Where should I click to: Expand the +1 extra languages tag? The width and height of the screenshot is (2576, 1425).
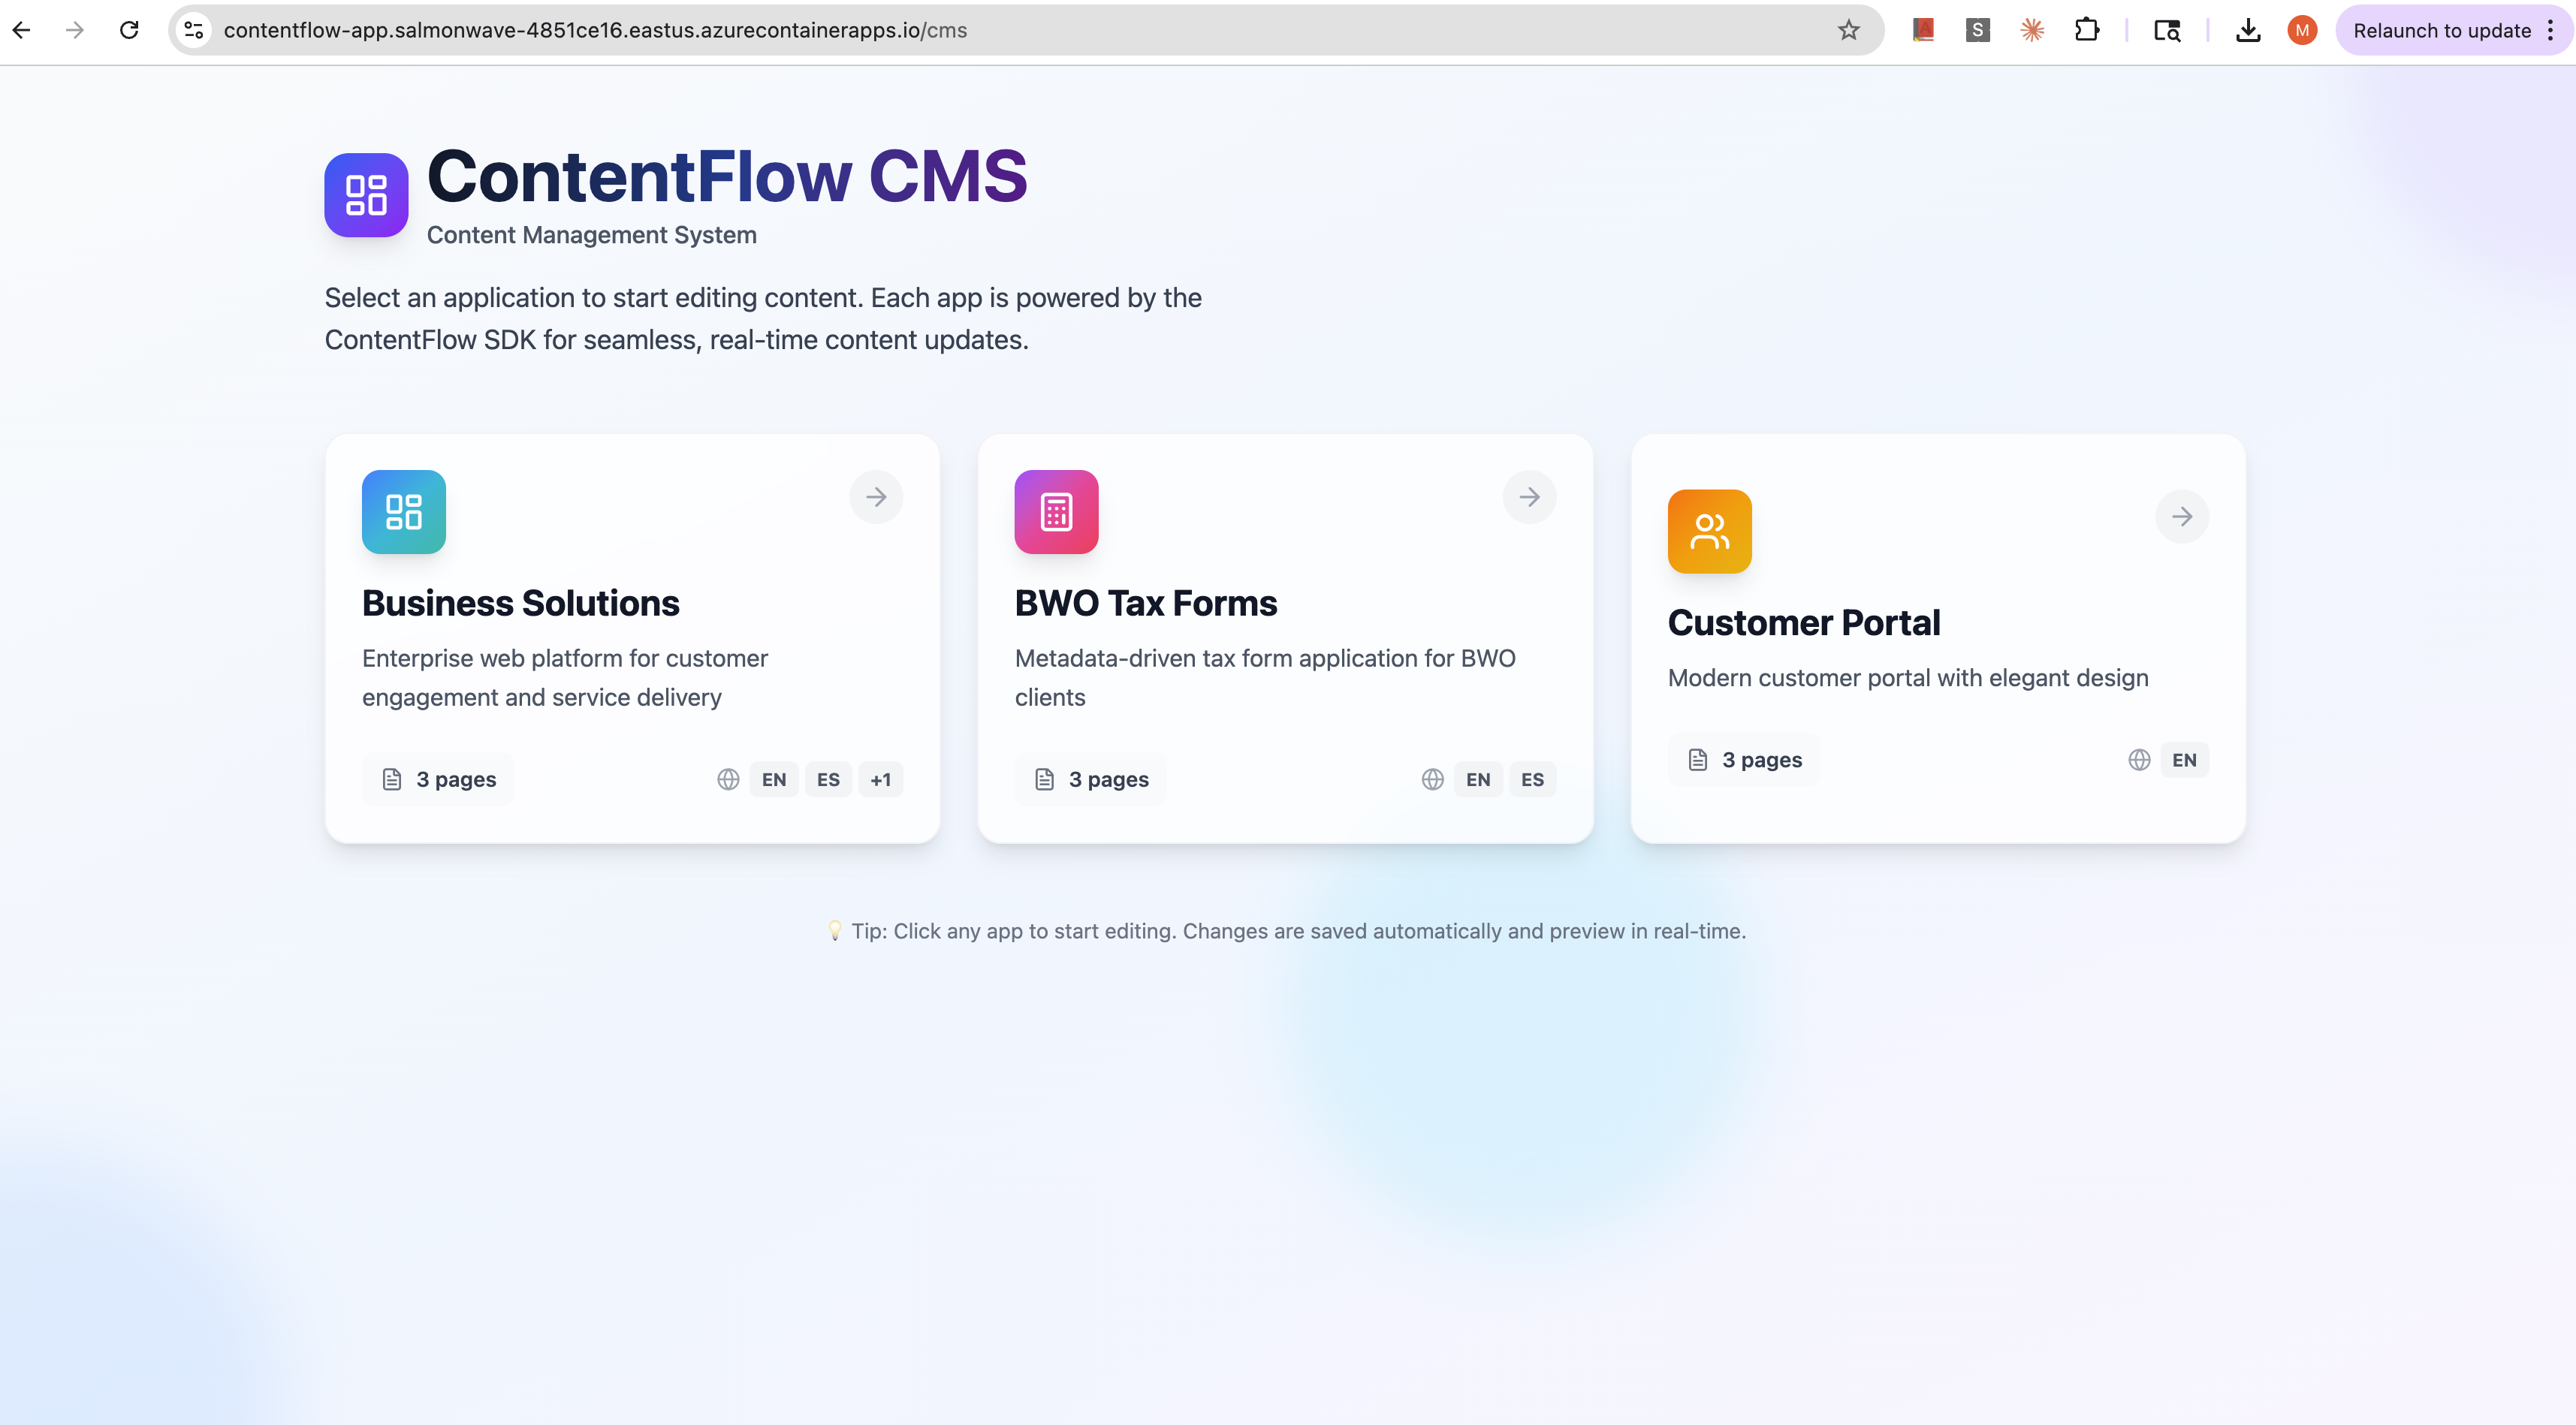[x=880, y=779]
